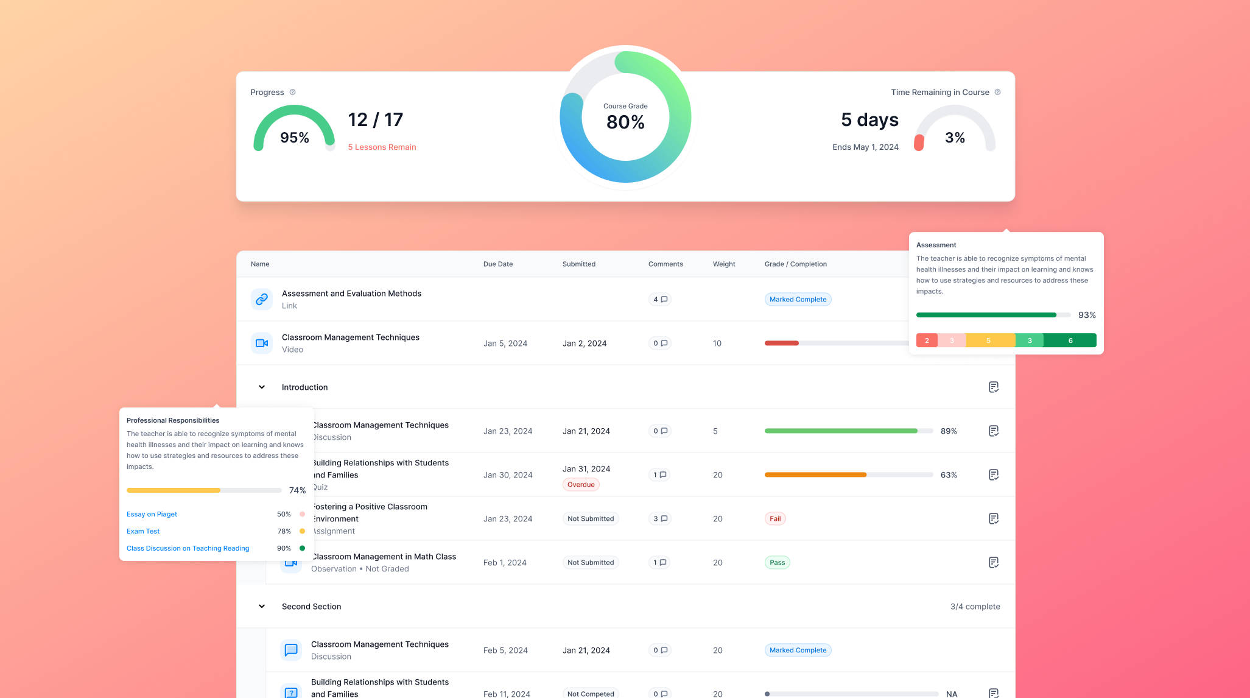The height and width of the screenshot is (698, 1250).
Task: Open the 3 comments badge on Fostering Positive Classroom
Action: (660, 518)
